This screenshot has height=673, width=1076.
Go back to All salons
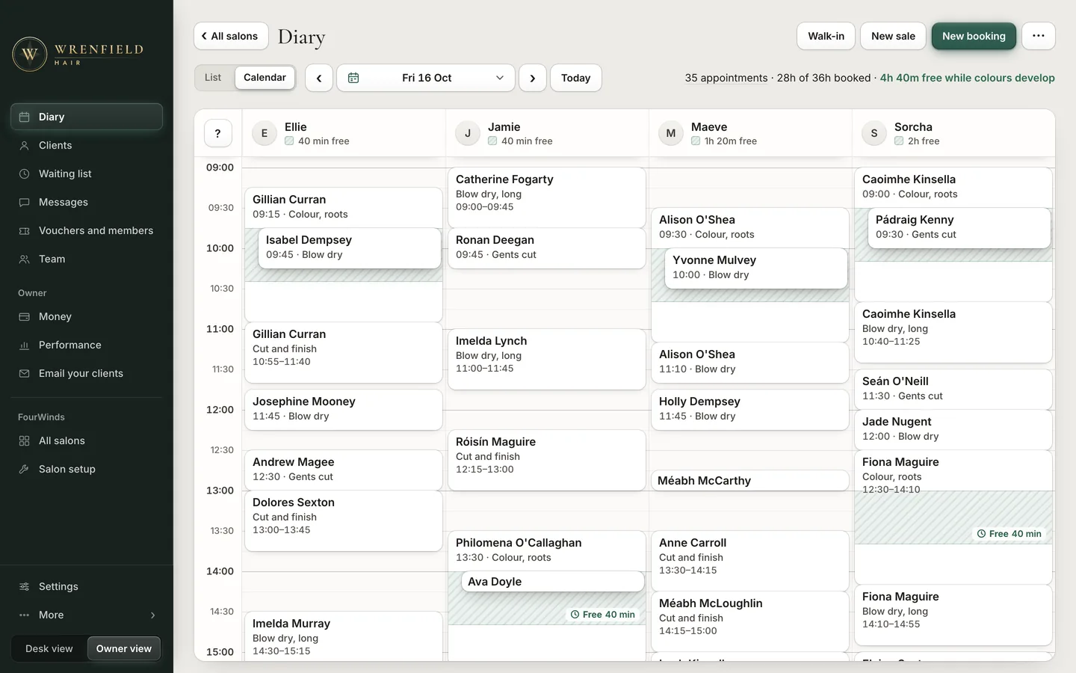pyautogui.click(x=231, y=36)
